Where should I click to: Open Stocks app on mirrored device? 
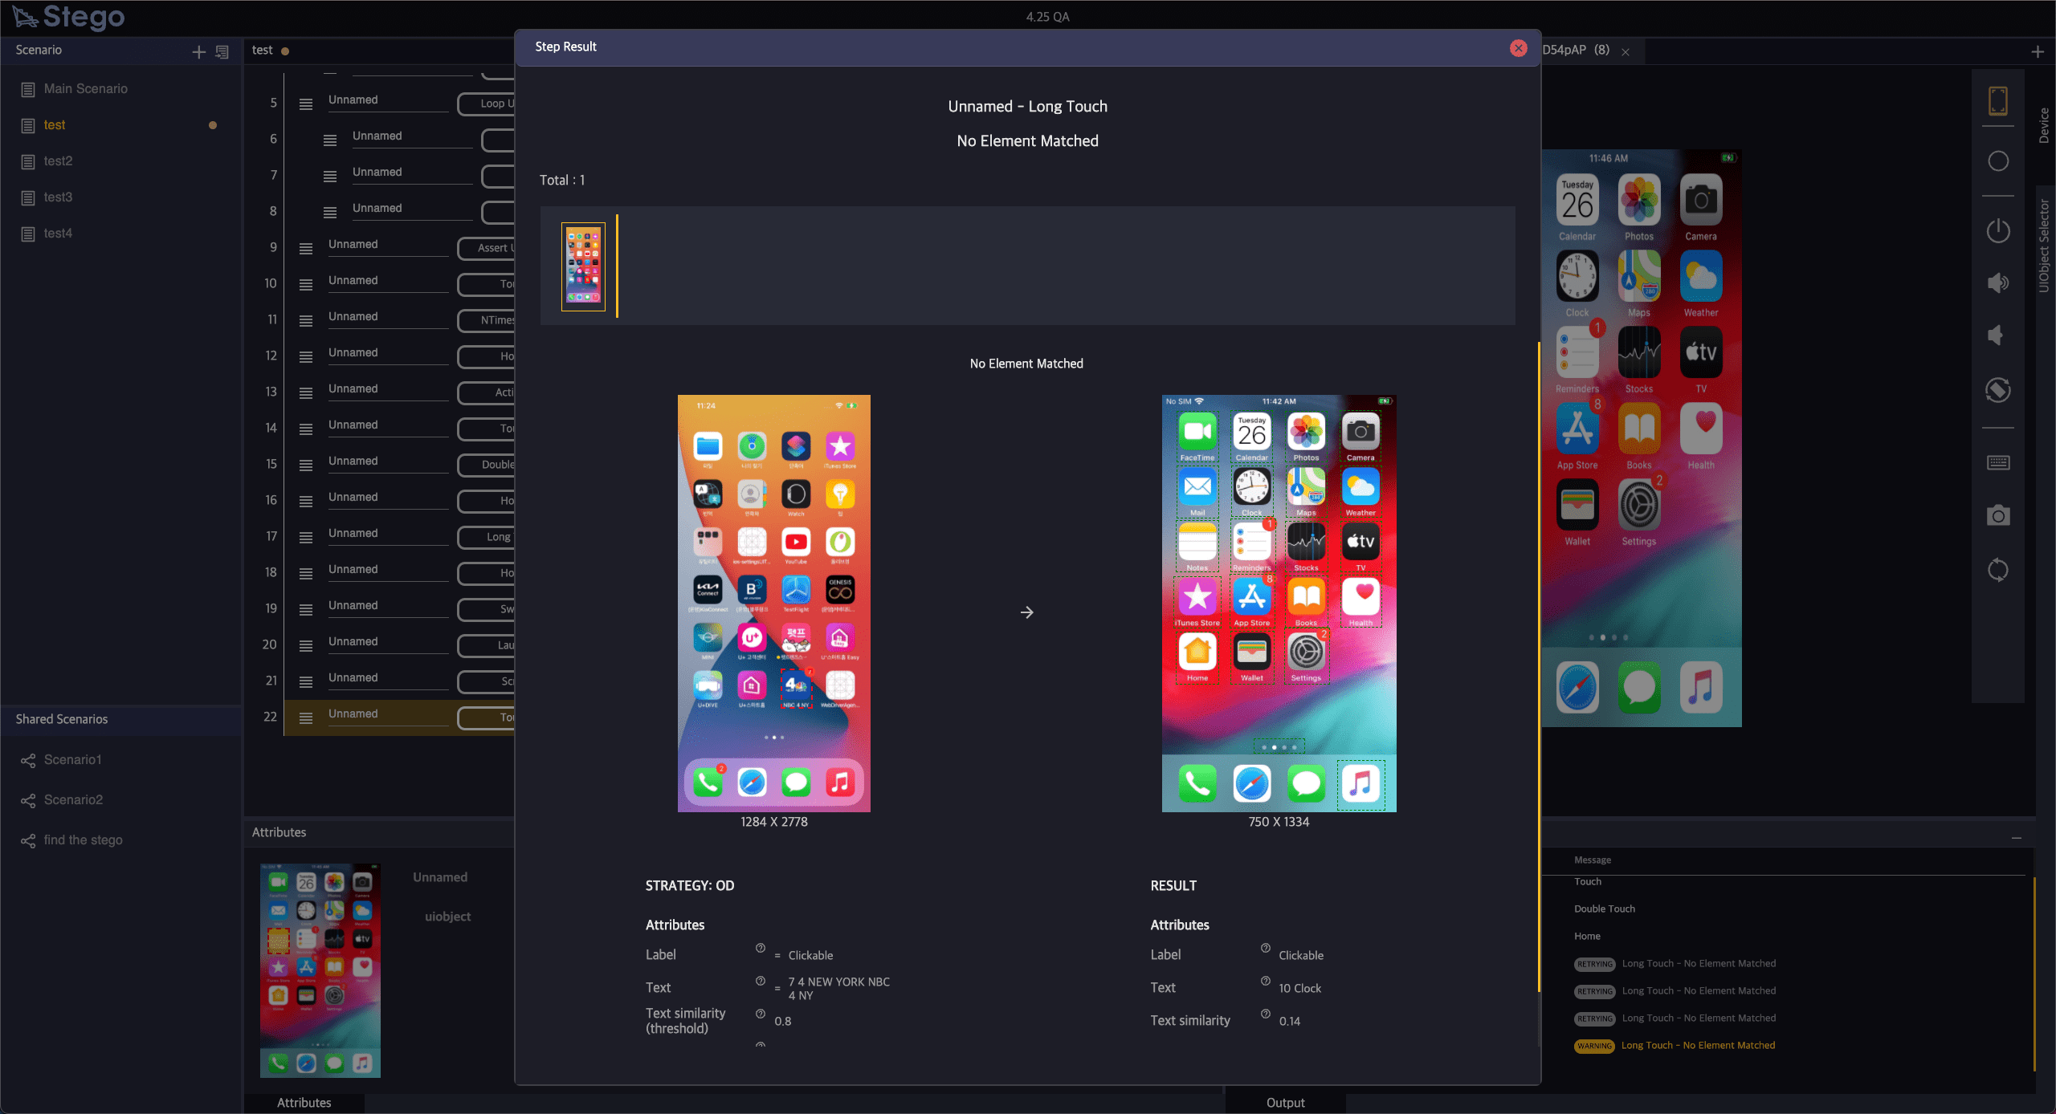pyautogui.click(x=1639, y=353)
